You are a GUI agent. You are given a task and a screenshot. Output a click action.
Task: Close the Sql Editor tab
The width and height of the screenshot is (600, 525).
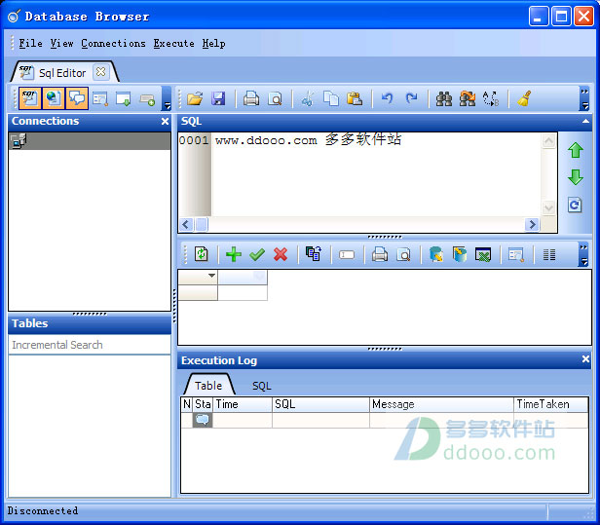tap(100, 71)
